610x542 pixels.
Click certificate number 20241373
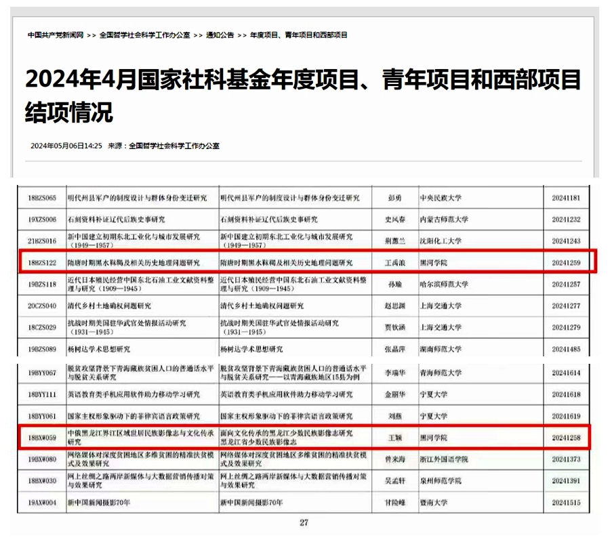[x=566, y=459]
